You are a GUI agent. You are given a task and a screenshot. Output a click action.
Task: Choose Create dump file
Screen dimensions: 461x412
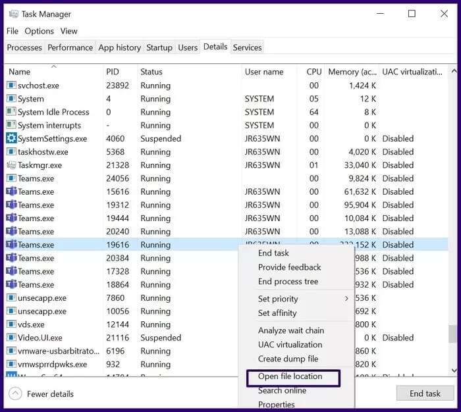coord(288,359)
